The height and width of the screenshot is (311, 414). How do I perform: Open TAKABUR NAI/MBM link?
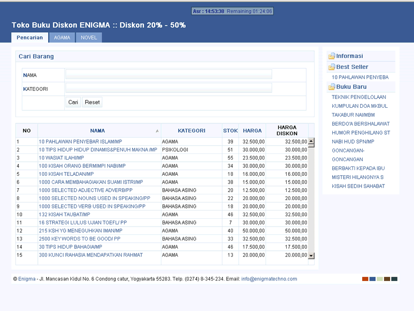[x=353, y=115]
